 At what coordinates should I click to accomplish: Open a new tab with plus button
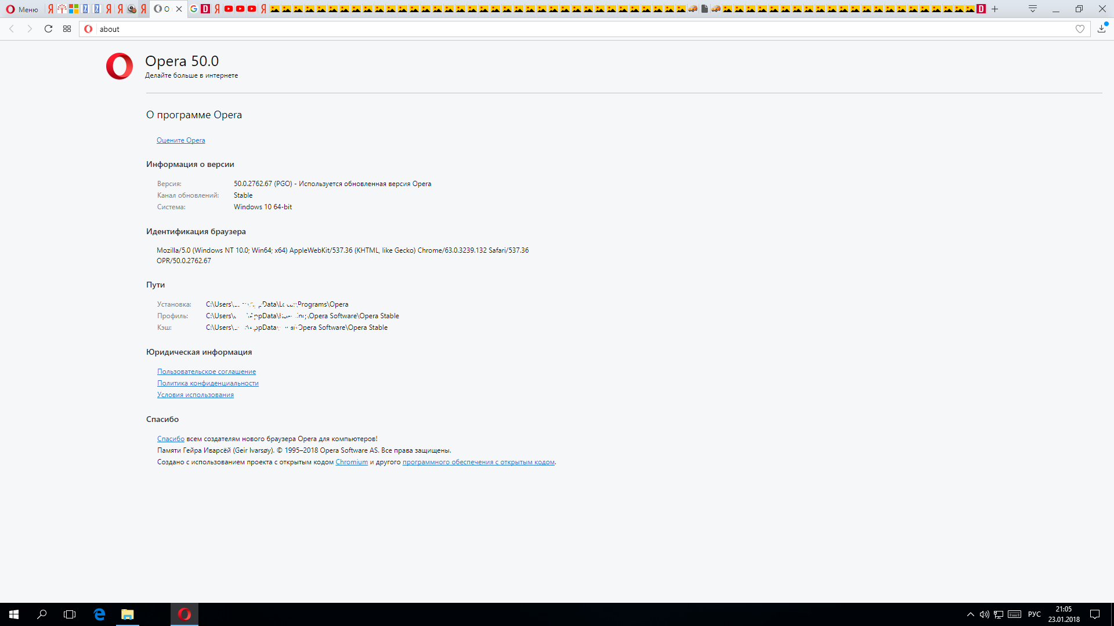[x=994, y=9]
